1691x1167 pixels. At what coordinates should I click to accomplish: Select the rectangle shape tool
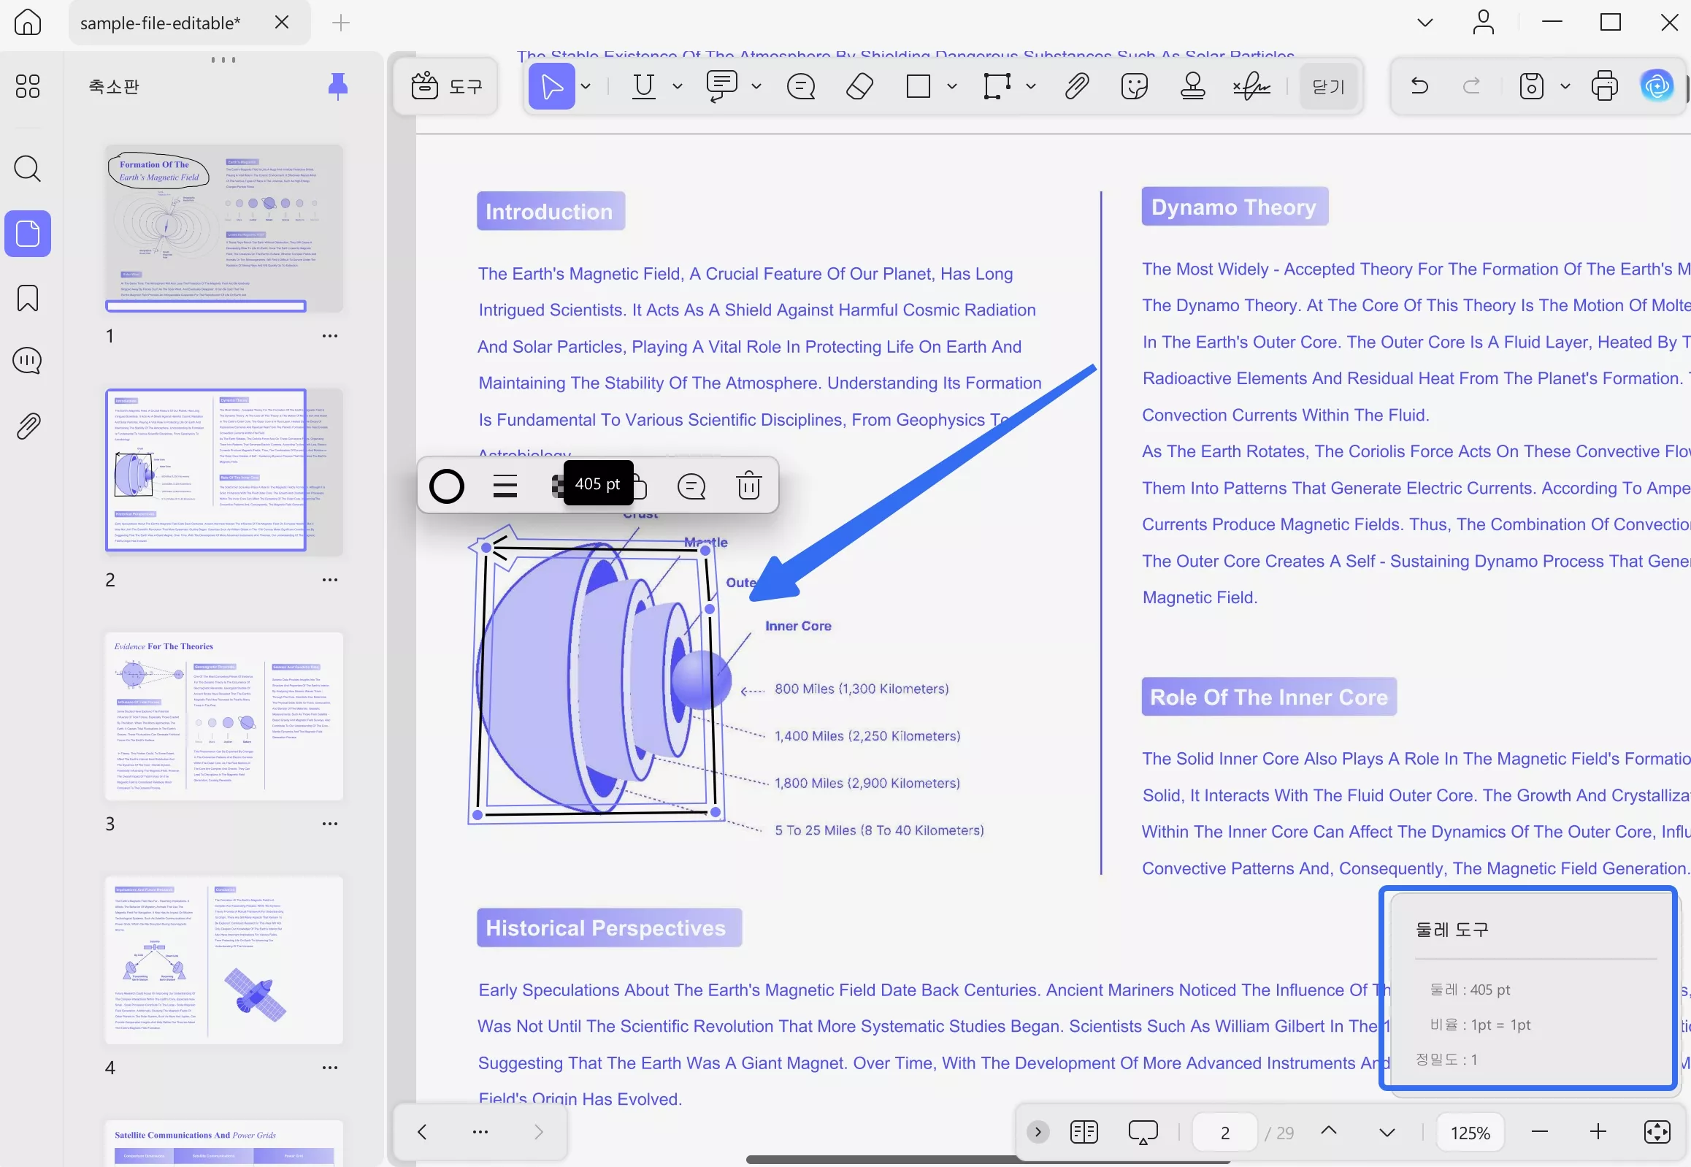coord(919,86)
